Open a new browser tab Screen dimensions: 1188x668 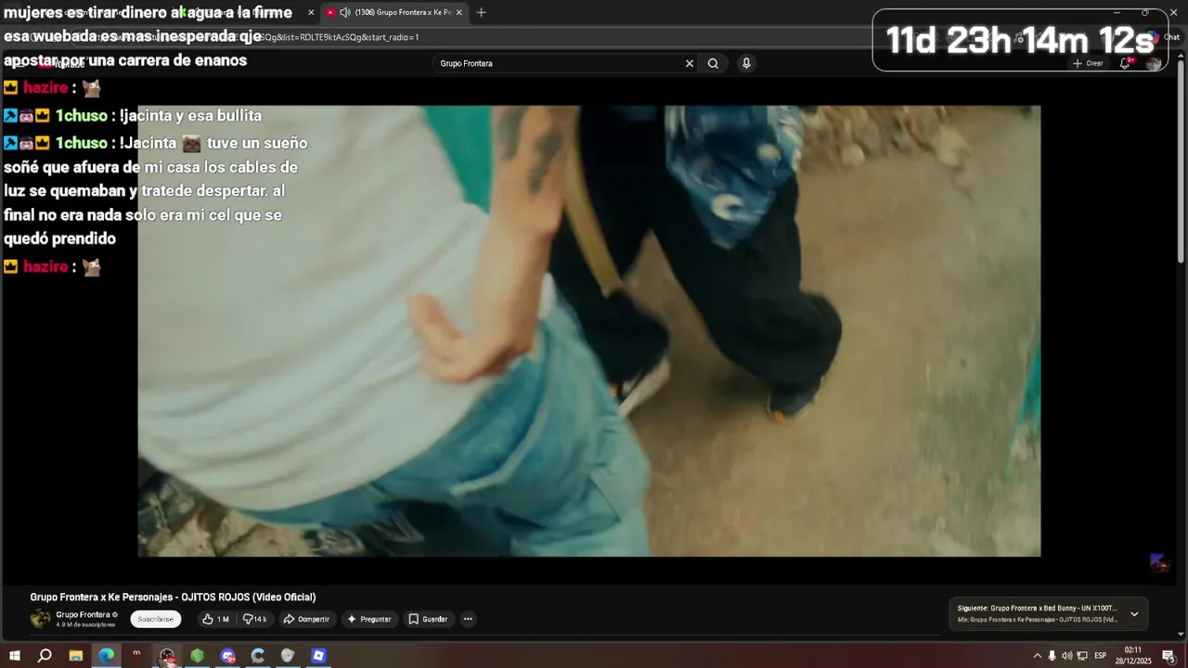pos(481,12)
